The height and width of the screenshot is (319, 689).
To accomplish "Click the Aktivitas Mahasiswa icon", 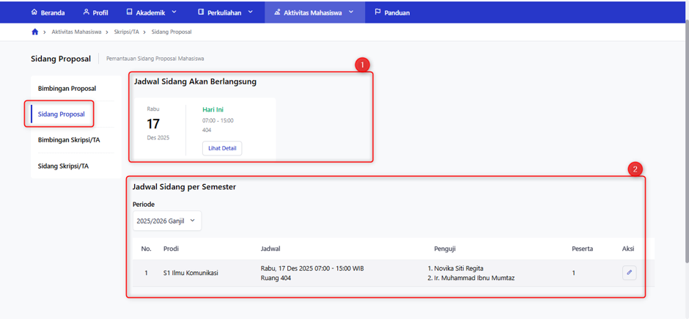I will point(277,12).
